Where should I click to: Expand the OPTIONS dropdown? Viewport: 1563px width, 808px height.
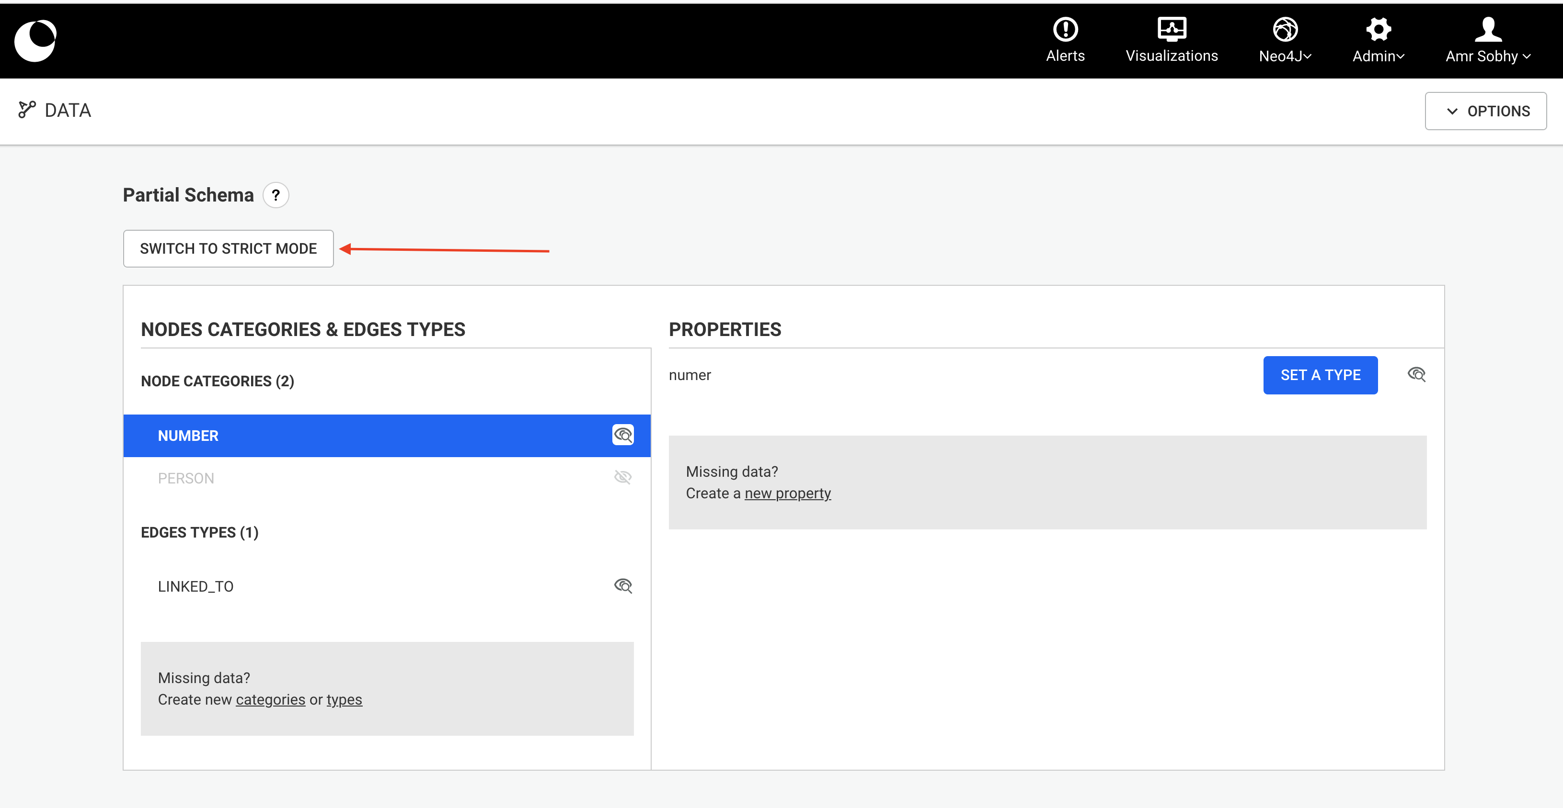1485,111
